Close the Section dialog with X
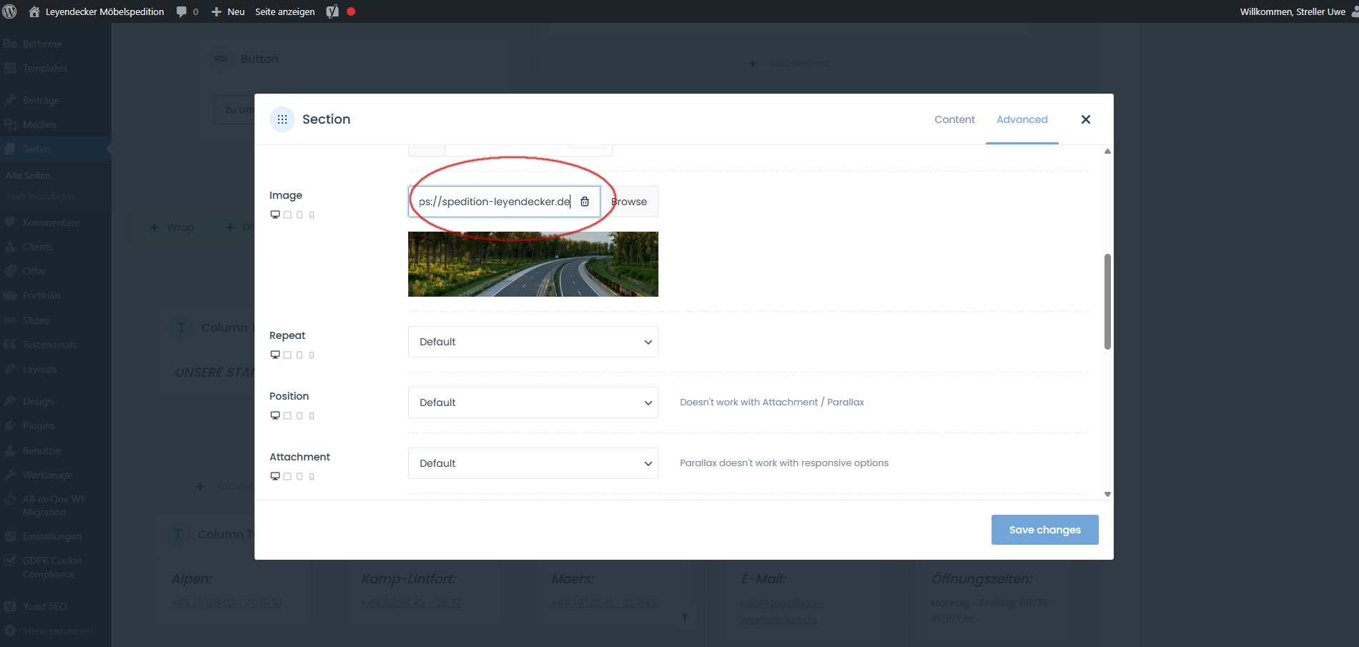Viewport: 1359px width, 647px height. tap(1085, 119)
